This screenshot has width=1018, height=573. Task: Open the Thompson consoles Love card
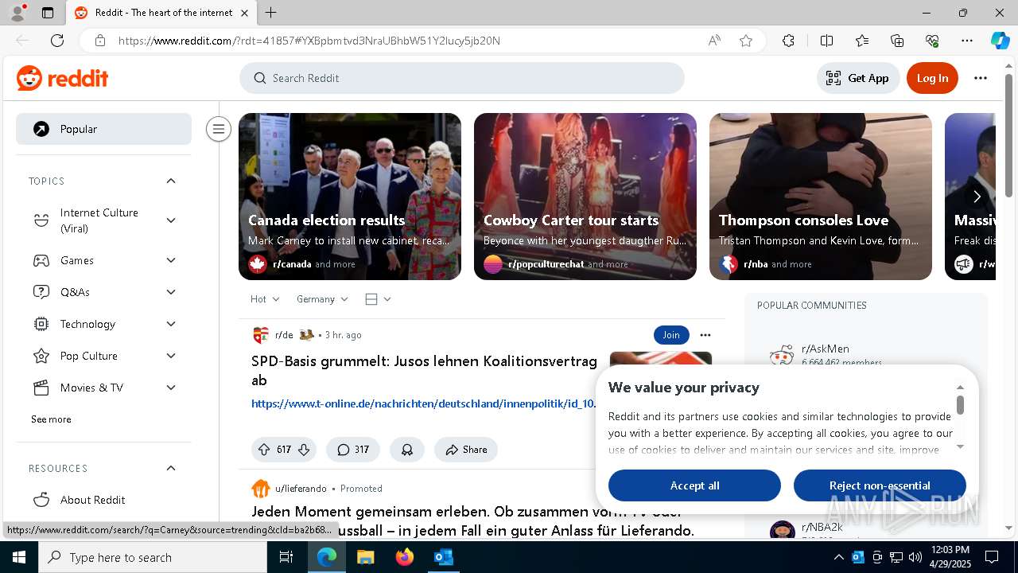(821, 197)
